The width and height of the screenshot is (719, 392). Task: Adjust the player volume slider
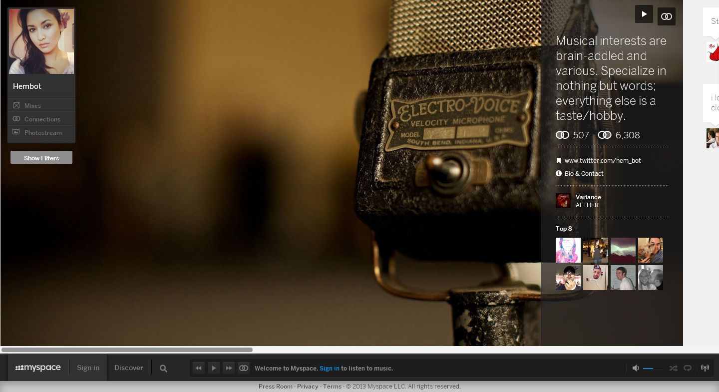pyautogui.click(x=653, y=369)
